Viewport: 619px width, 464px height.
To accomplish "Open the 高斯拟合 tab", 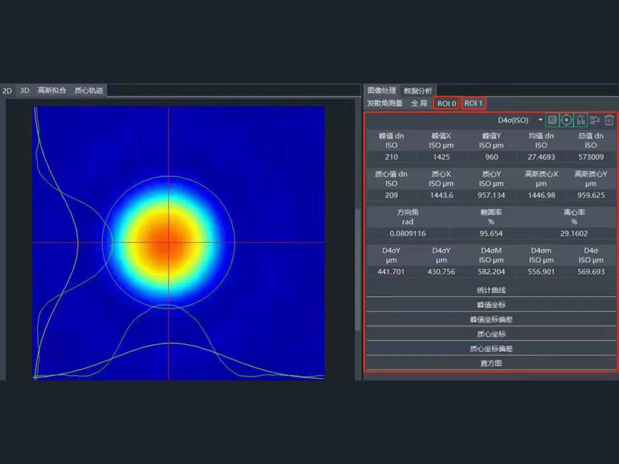I will (x=52, y=90).
